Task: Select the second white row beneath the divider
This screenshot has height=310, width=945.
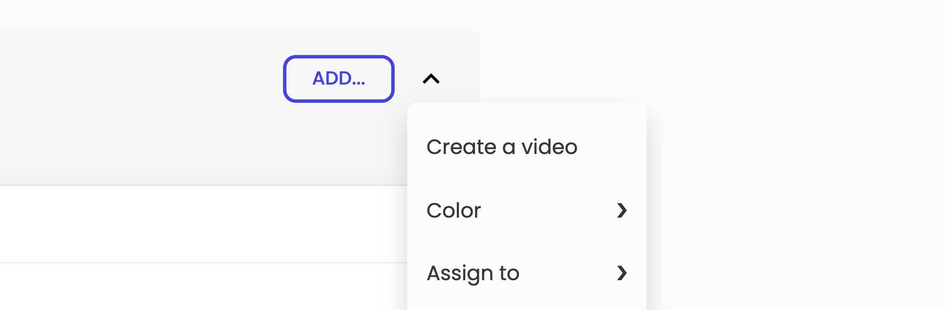Action: click(203, 287)
